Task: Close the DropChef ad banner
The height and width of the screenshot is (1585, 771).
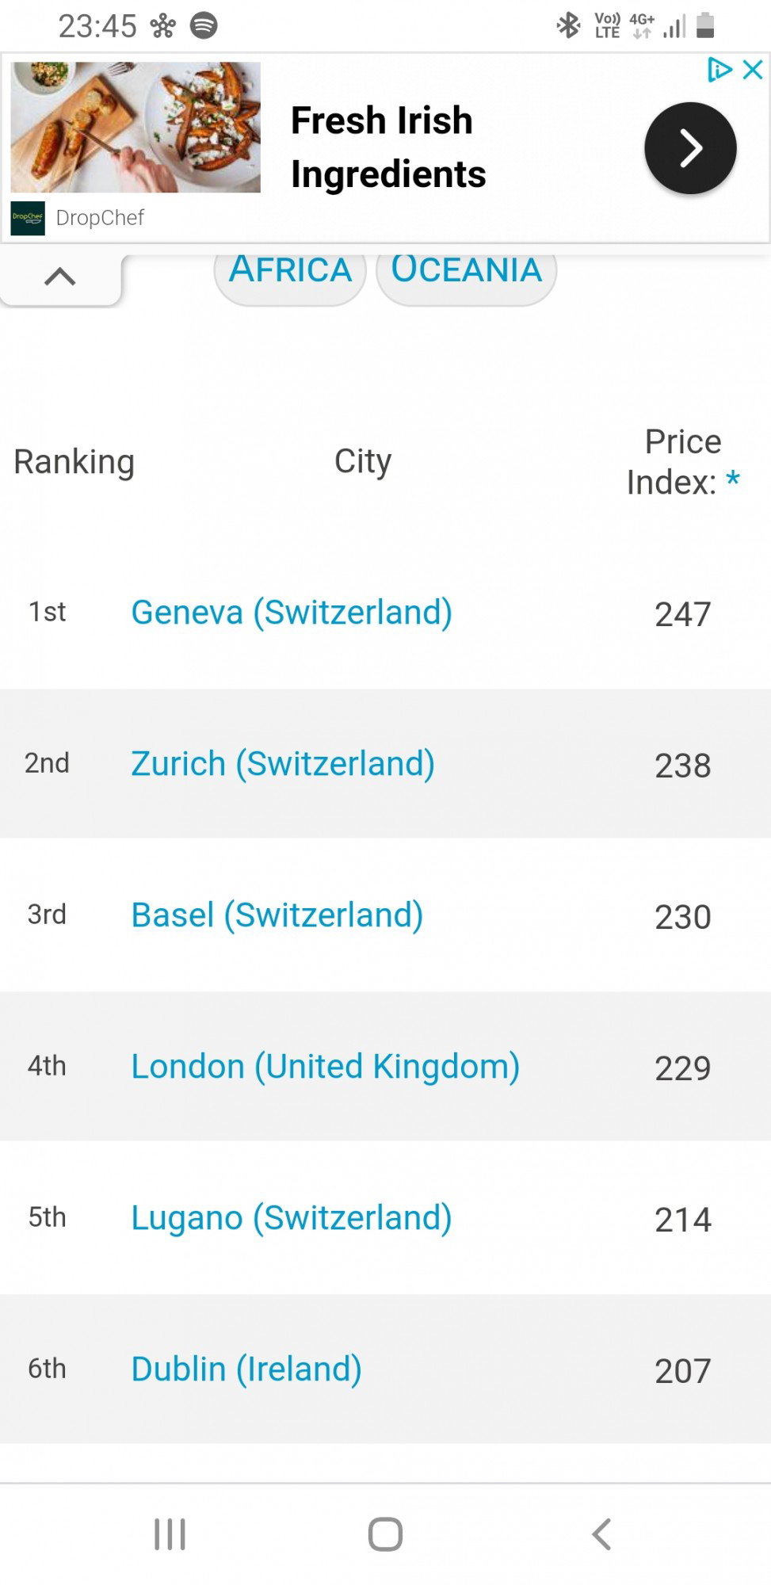Action: (753, 70)
